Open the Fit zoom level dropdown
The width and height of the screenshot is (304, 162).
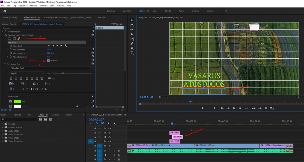[164, 97]
